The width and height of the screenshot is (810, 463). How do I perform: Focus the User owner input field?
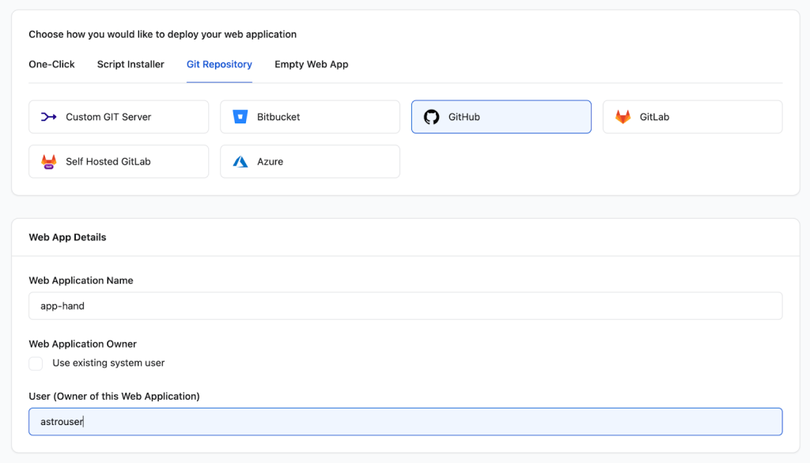pos(406,422)
